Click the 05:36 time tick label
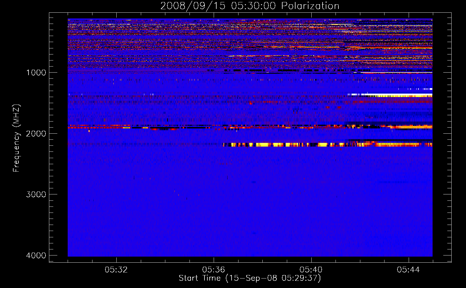The height and width of the screenshot is (288, 466). pyautogui.click(x=213, y=270)
